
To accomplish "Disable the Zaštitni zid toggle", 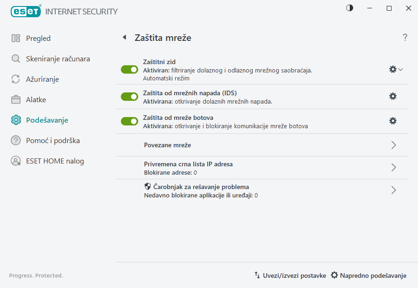I will 129,69.
